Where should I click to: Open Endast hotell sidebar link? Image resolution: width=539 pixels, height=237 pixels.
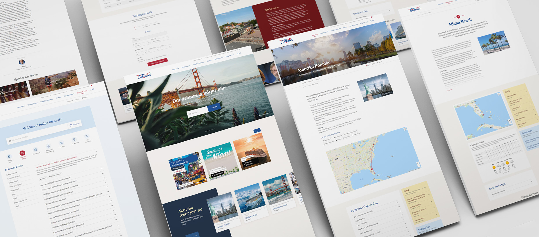(x=13, y=182)
